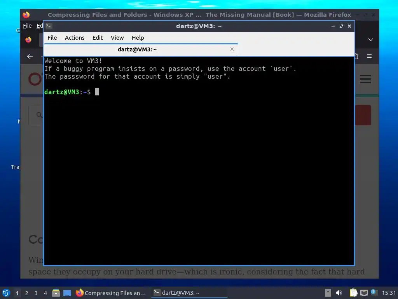Open the File menu in Firefox

click(x=27, y=26)
